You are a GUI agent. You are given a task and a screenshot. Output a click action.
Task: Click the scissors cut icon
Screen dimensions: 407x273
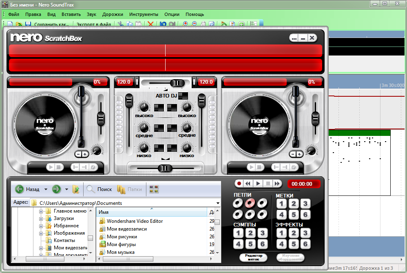pos(121,24)
